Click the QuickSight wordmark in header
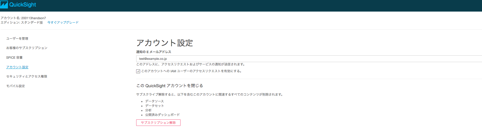The image size is (482, 140). click(23, 5)
